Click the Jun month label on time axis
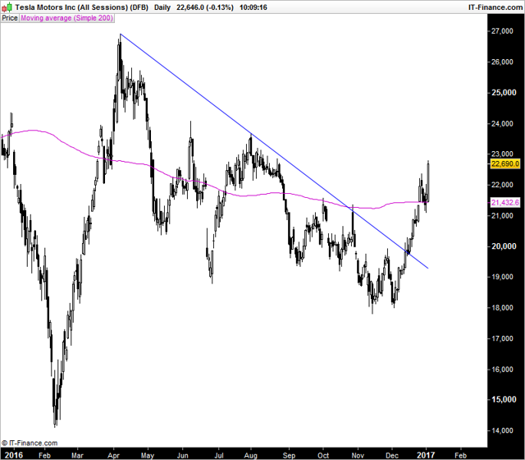 click(x=182, y=455)
